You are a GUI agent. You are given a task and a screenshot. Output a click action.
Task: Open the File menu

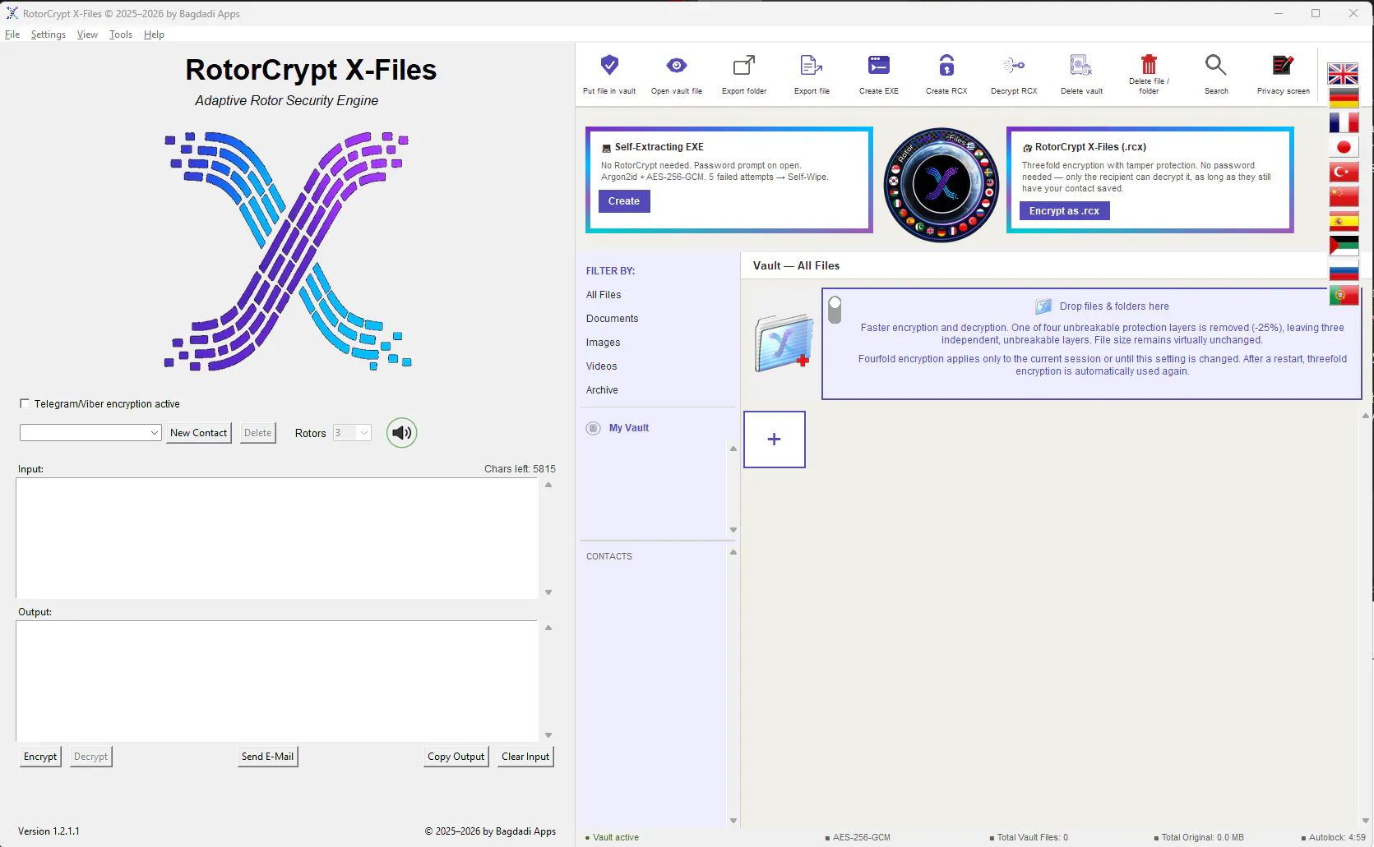(12, 35)
